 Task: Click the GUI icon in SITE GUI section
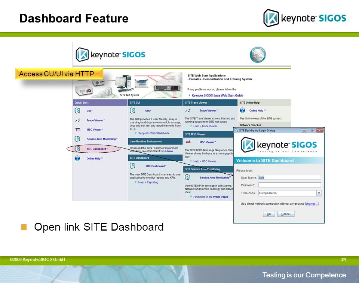click(132, 111)
